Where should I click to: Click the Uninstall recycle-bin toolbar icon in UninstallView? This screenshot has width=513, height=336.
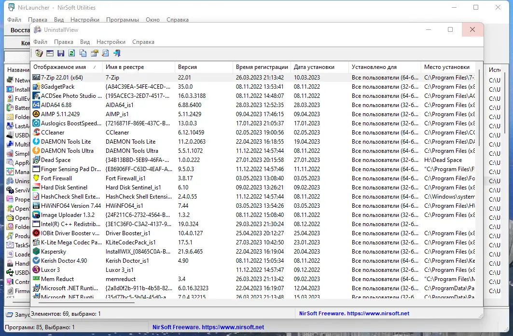tap(39, 53)
